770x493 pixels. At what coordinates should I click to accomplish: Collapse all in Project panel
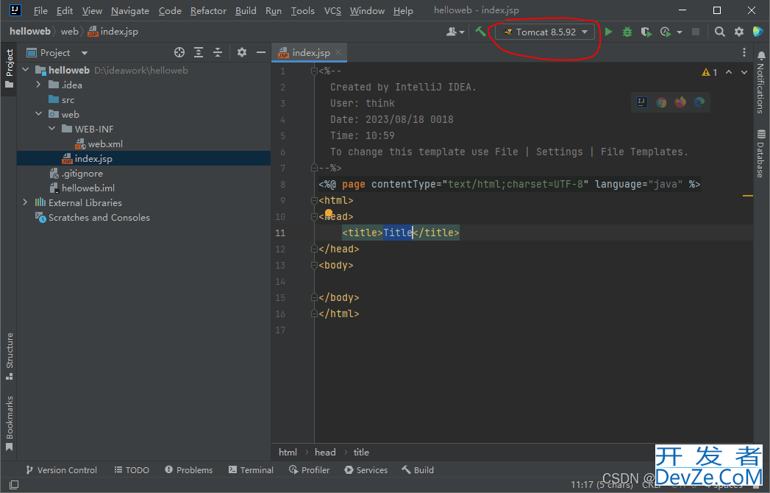[218, 52]
